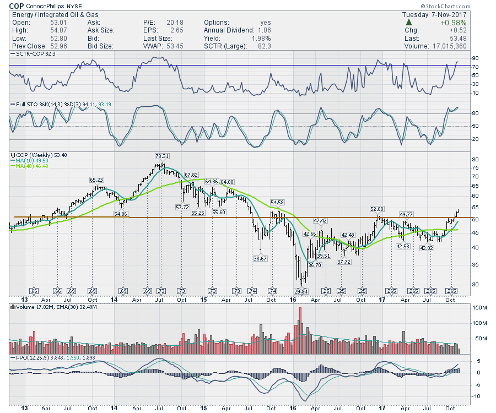Click the 57.72 price label
Image resolution: width=496 pixels, height=413 pixels.
182,207
